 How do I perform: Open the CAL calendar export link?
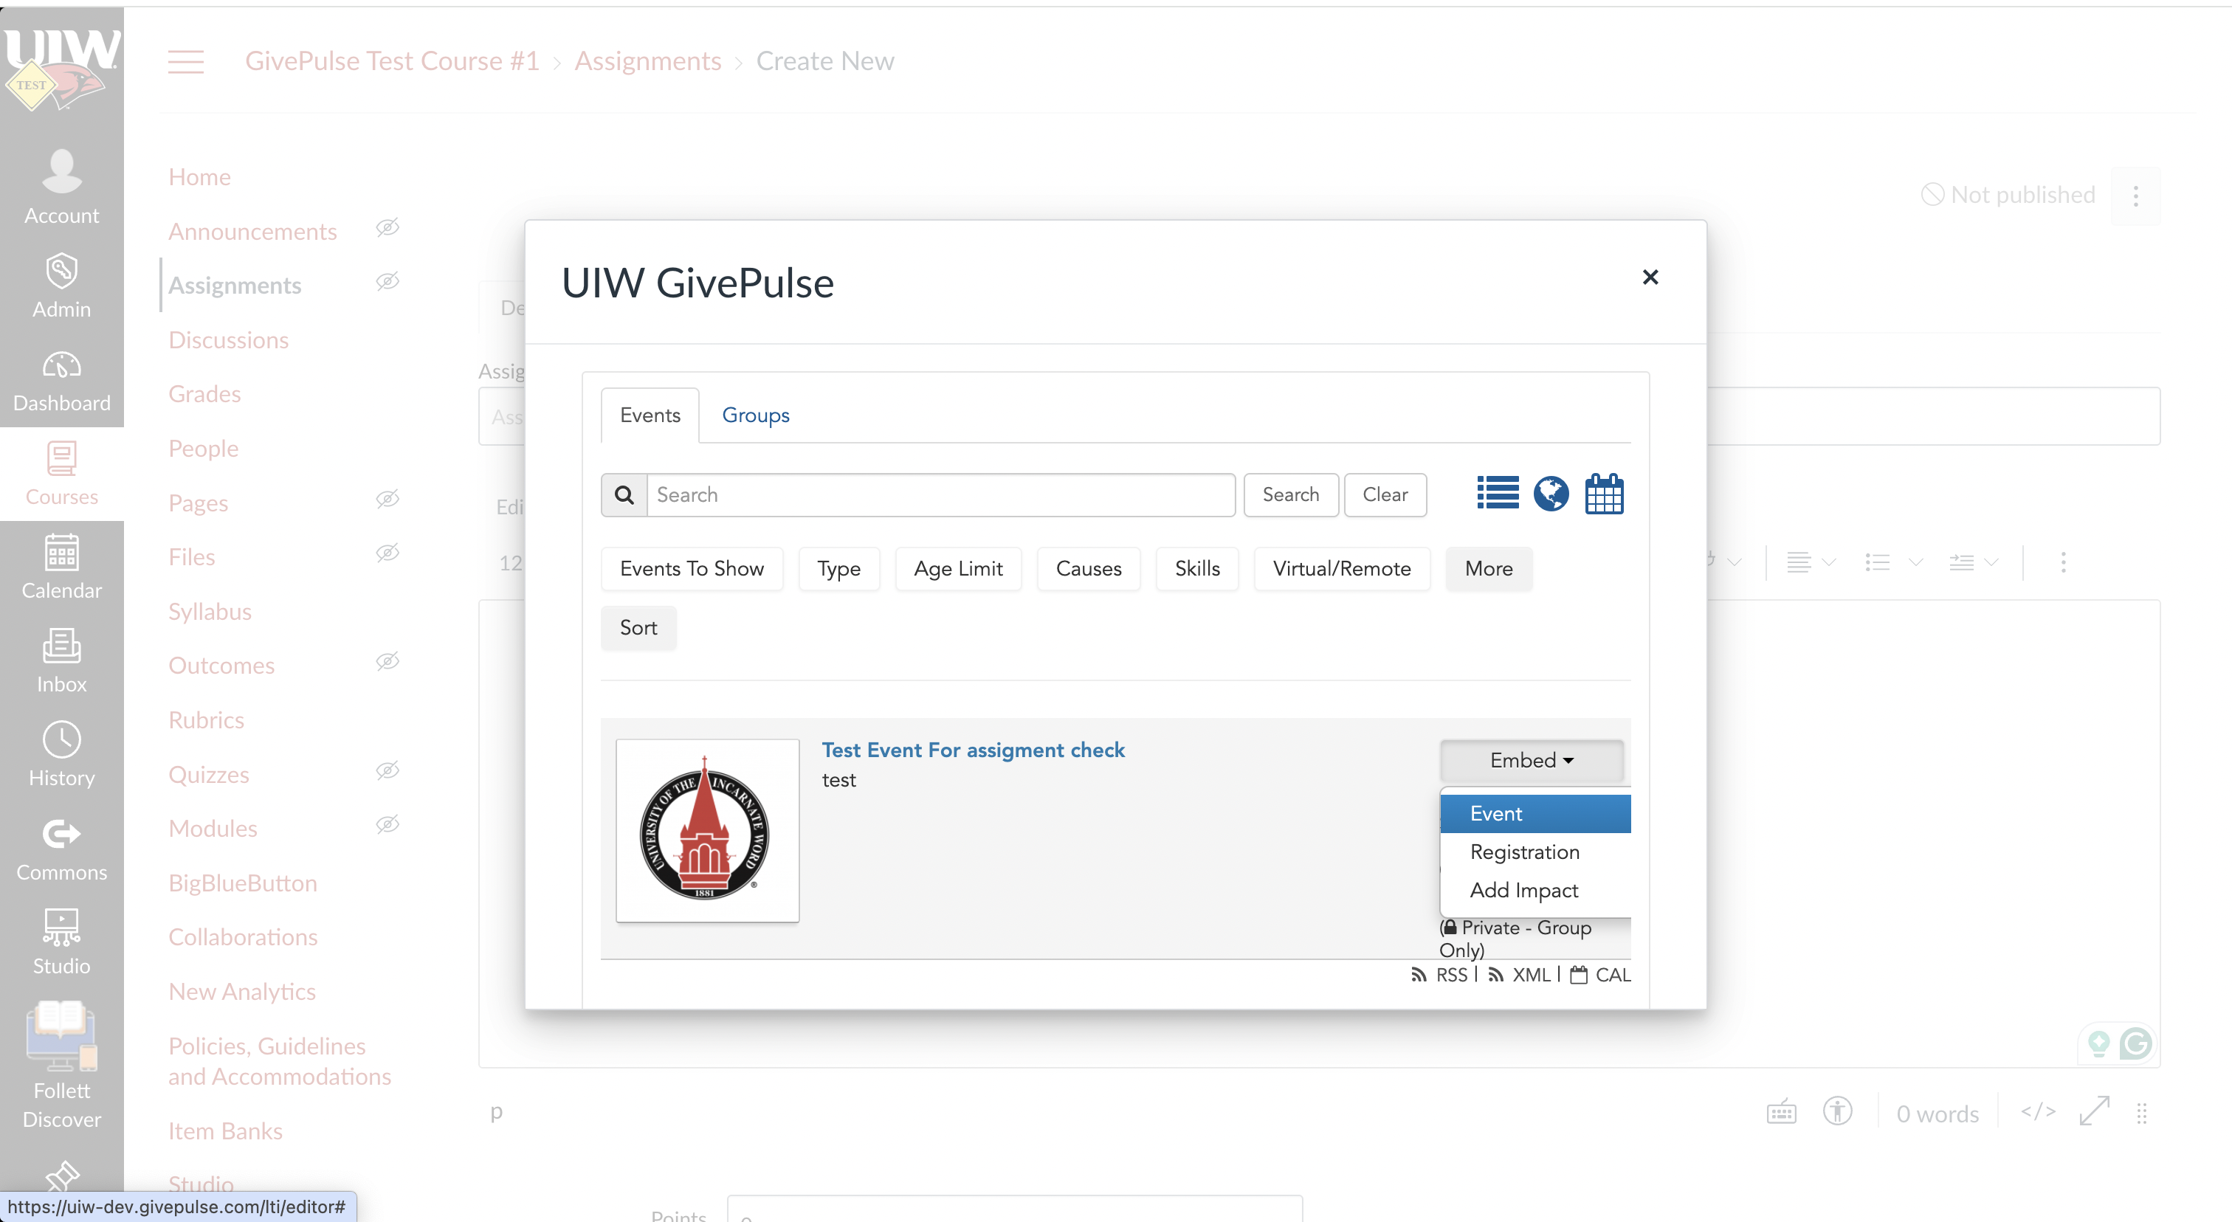click(1600, 976)
